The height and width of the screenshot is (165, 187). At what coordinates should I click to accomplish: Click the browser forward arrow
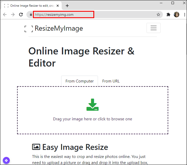(x=13, y=15)
